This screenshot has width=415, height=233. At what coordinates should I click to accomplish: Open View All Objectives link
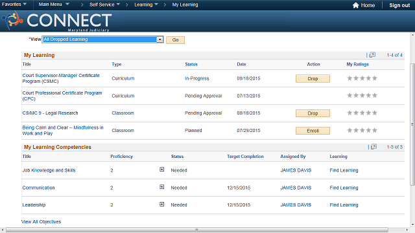(x=41, y=221)
